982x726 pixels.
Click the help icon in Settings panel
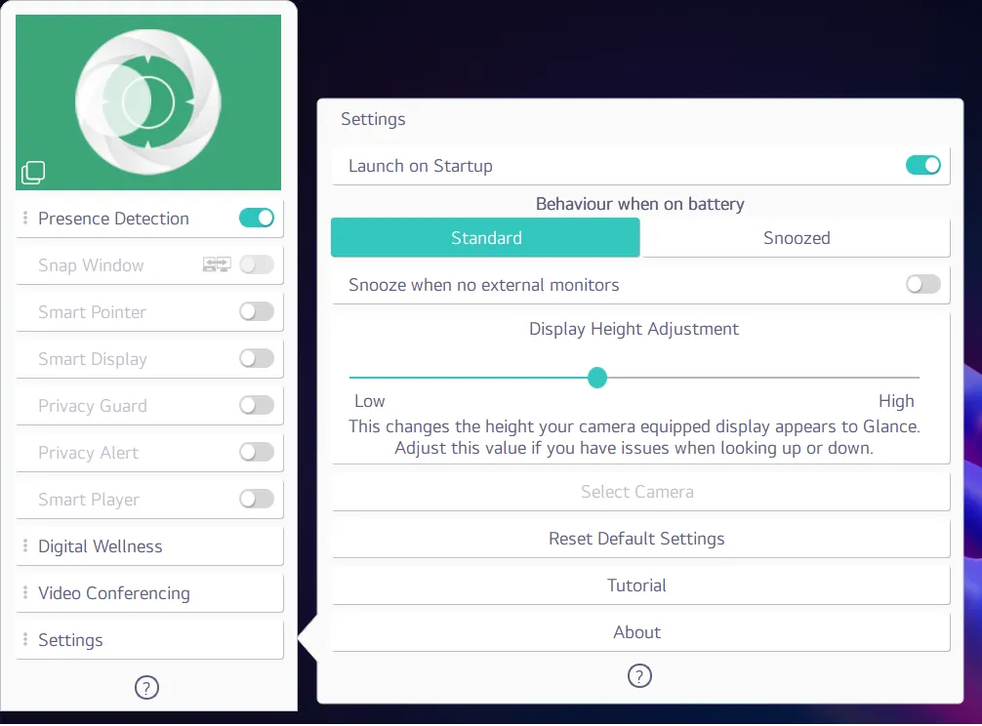[639, 676]
